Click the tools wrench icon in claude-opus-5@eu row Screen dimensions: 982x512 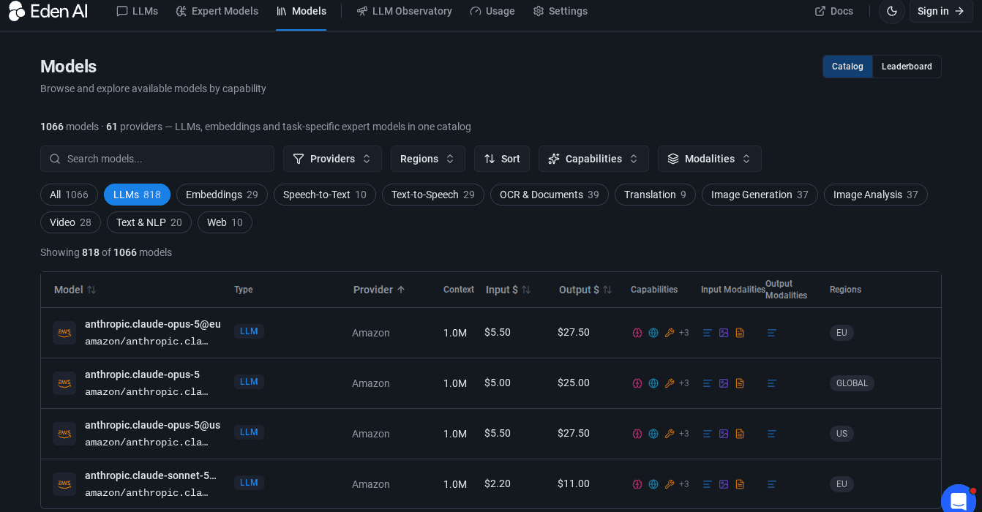click(670, 333)
